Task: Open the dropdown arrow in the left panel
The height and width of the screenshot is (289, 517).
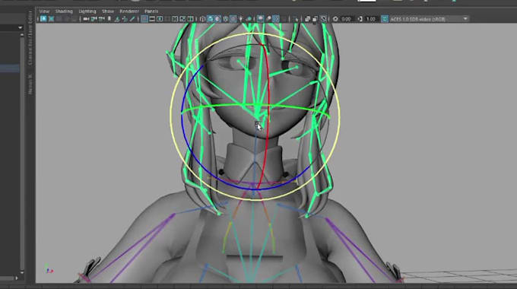Action: click(20, 27)
